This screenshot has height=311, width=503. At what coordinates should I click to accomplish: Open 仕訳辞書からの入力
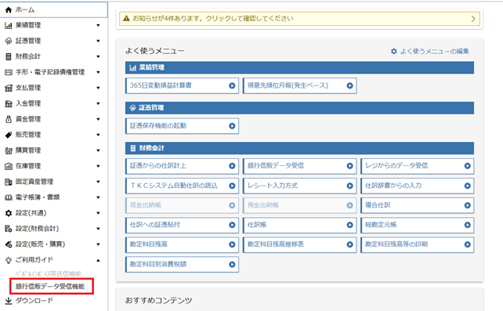(x=418, y=186)
